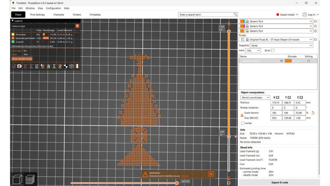Viewport: 330px width, 186px height.
Task: Close the print stability warning
Action: pos(211,174)
